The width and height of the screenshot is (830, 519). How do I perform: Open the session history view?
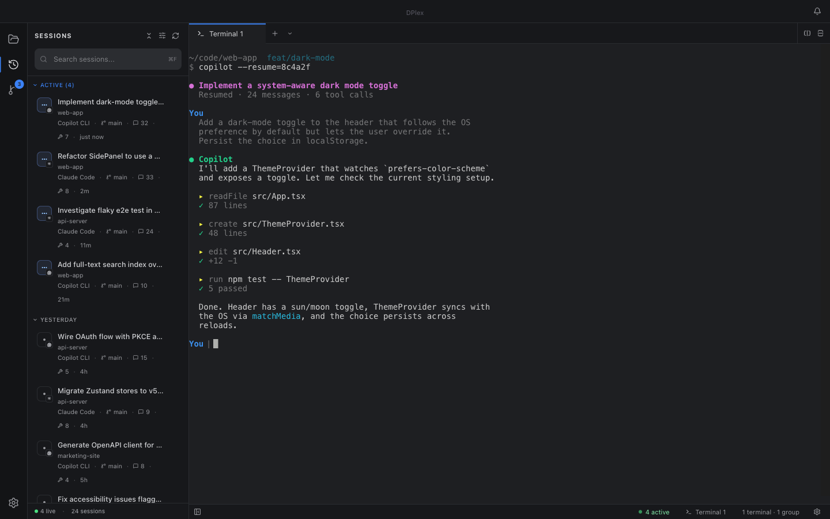tap(13, 65)
